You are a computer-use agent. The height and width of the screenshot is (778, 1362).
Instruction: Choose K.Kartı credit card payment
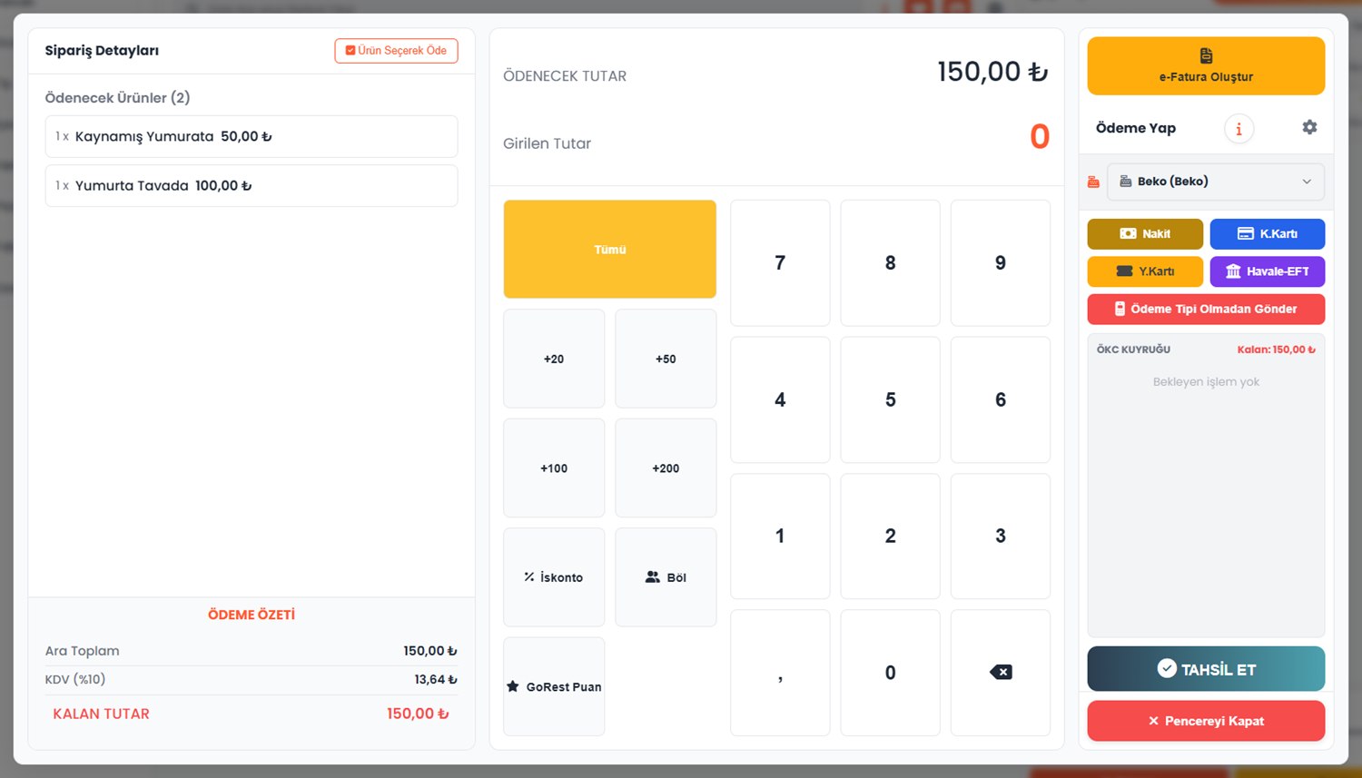tap(1268, 234)
